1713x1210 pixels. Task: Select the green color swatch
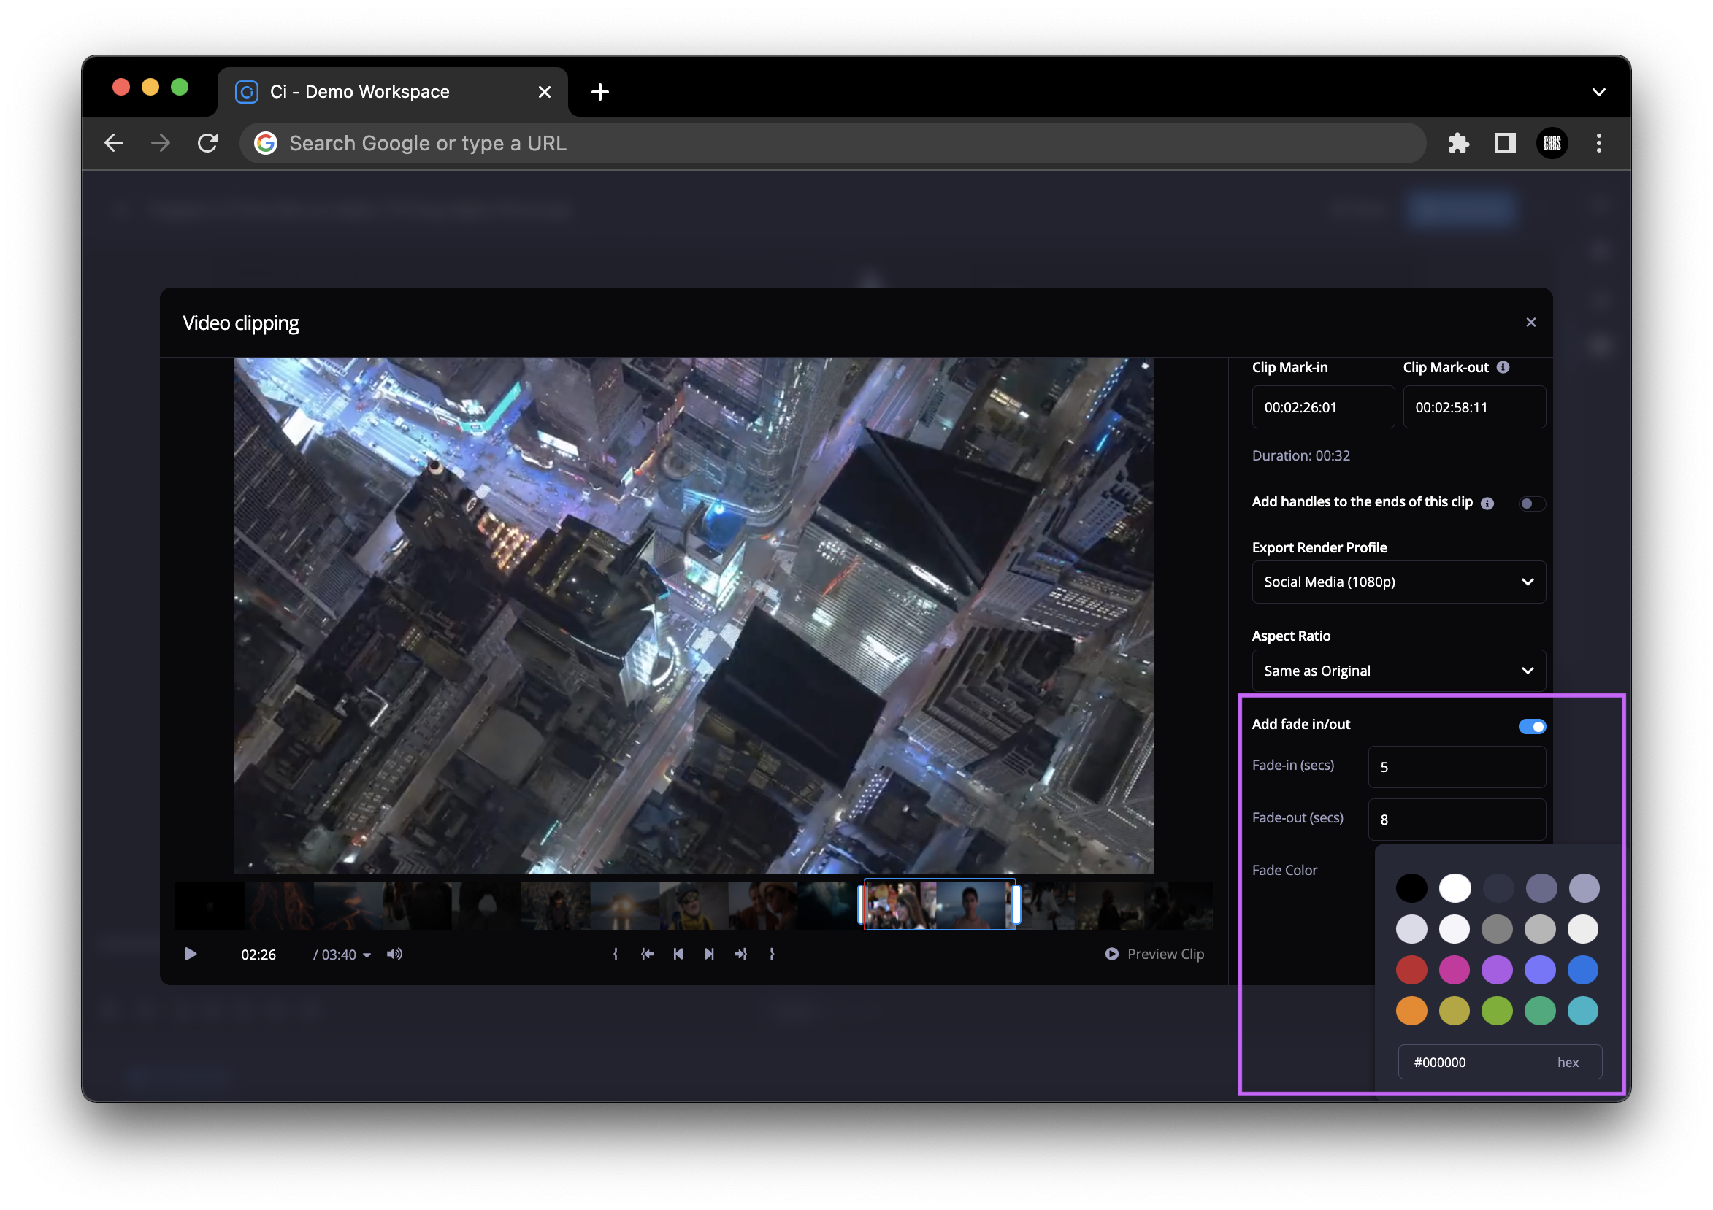pyautogui.click(x=1498, y=1011)
